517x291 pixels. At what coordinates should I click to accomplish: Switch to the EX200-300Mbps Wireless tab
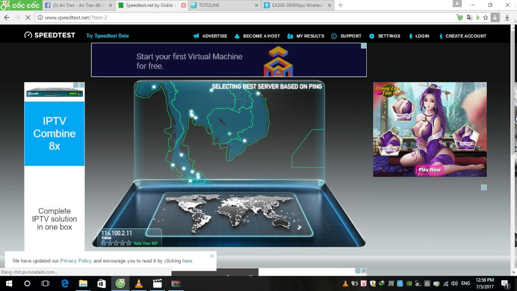pos(298,5)
